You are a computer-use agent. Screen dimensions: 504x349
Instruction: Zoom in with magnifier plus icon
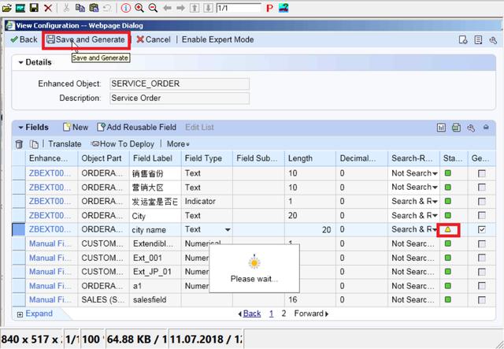click(139, 8)
